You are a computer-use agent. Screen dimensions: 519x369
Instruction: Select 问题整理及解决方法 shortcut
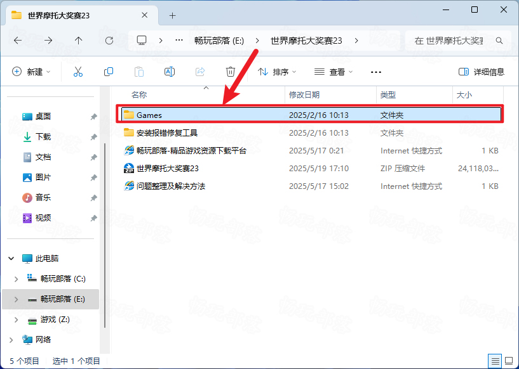(310, 186)
